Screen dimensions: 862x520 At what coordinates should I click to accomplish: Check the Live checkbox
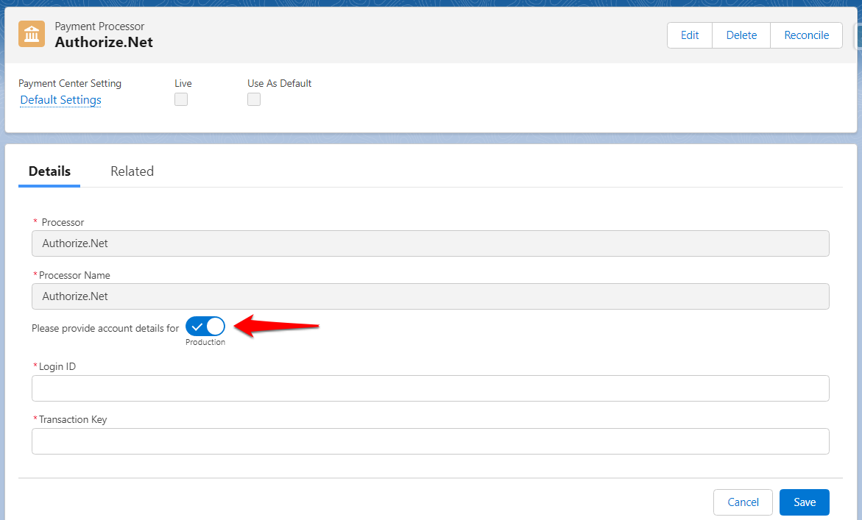[x=181, y=99]
